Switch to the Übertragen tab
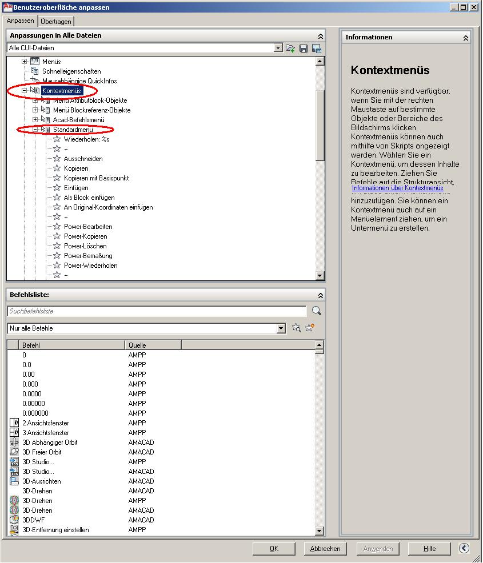This screenshot has width=483, height=563. 55,22
